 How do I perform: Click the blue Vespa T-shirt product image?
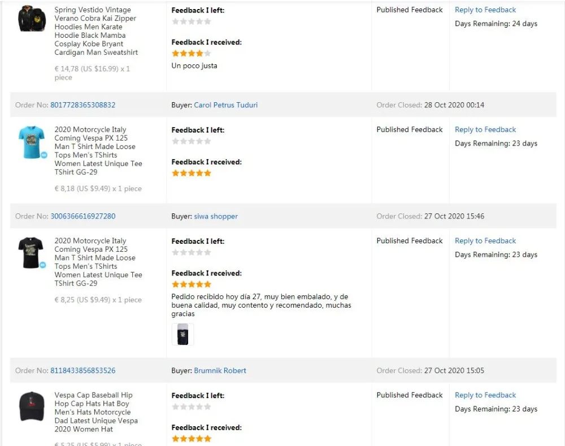[31, 142]
